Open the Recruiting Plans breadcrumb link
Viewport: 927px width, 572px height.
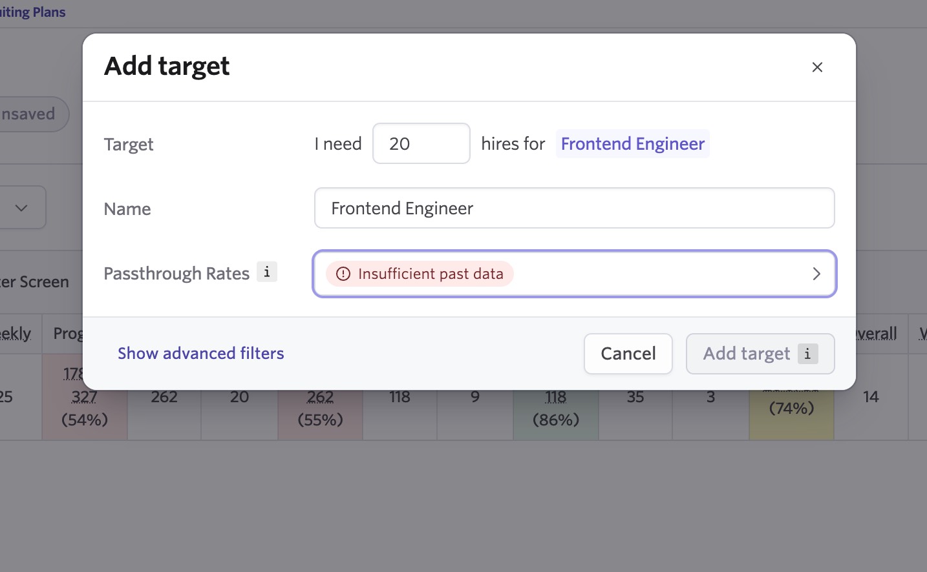pyautogui.click(x=32, y=12)
